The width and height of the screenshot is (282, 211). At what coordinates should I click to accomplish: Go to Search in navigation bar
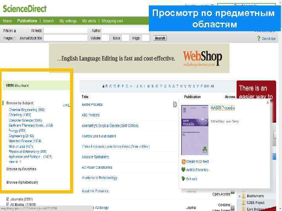point(49,21)
